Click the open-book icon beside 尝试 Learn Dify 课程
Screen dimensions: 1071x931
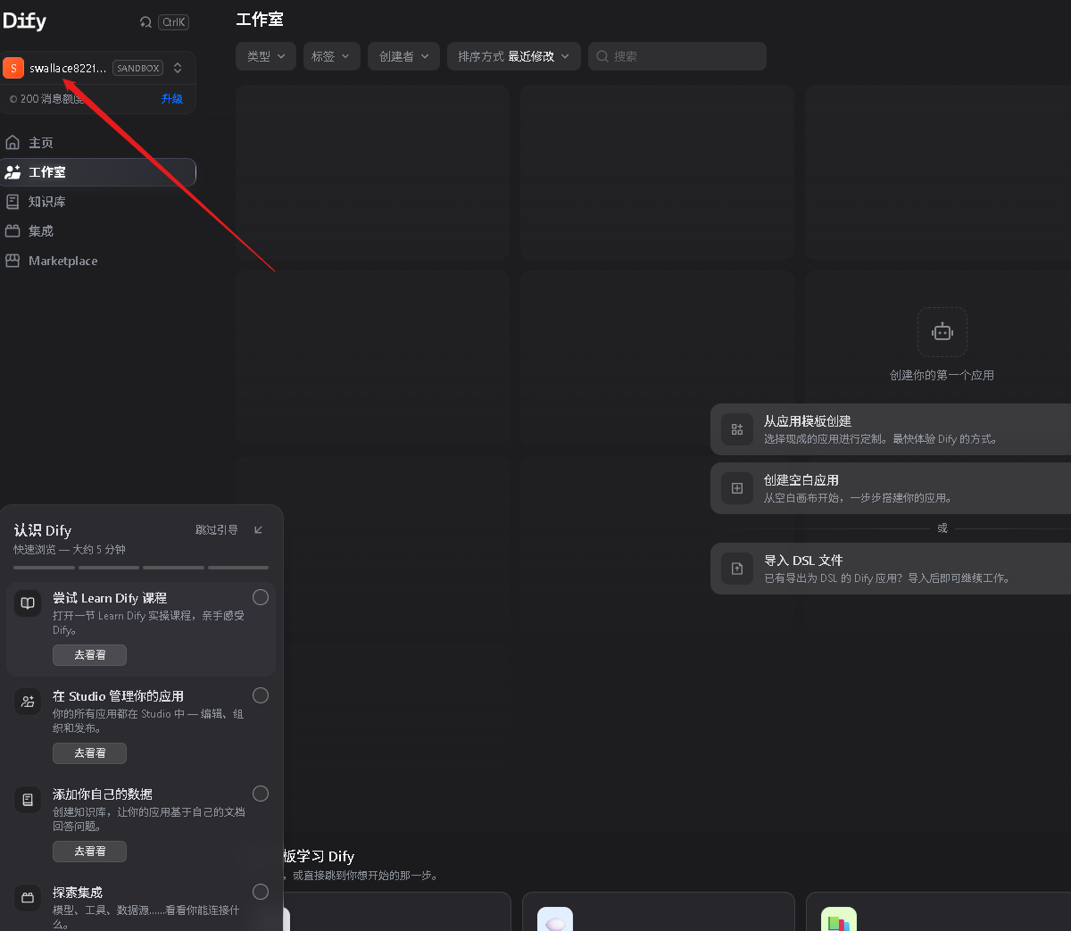(28, 603)
